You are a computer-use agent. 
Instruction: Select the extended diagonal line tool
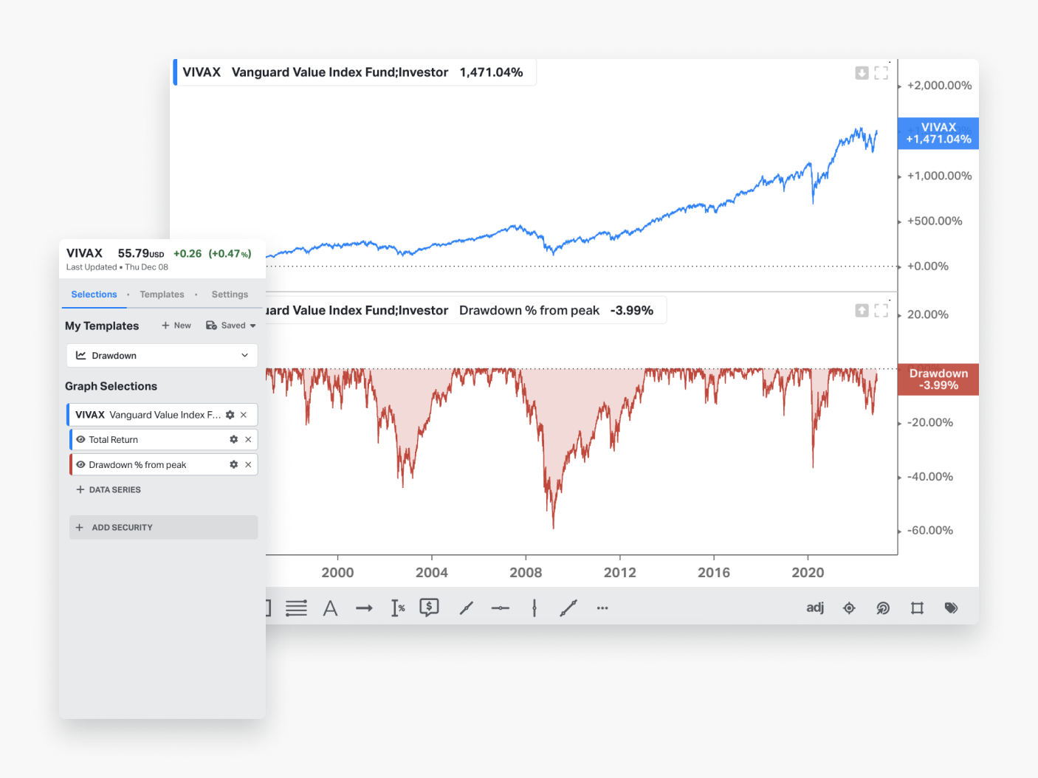(568, 608)
